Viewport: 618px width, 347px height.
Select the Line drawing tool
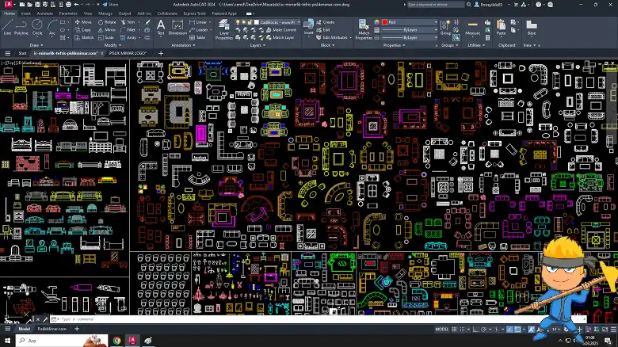pyautogui.click(x=7, y=26)
